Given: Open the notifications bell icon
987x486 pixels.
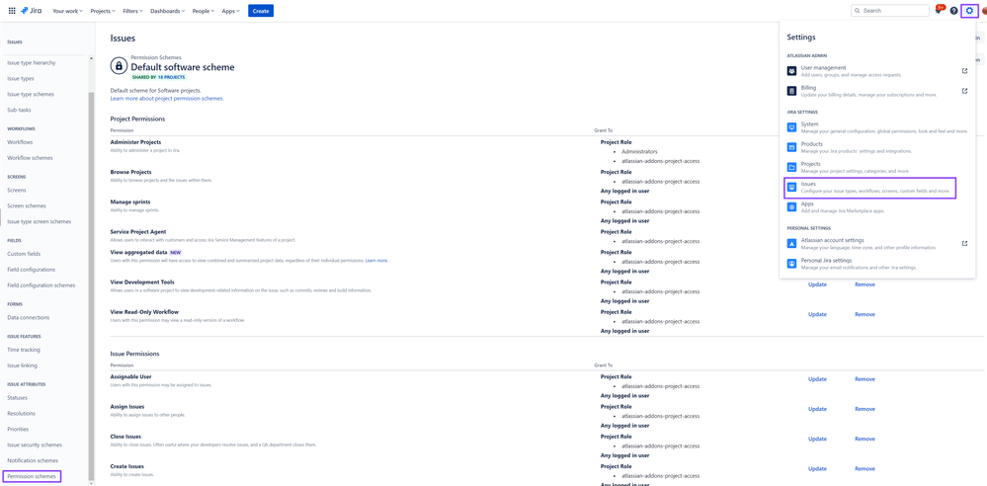Looking at the screenshot, I should click(x=939, y=11).
